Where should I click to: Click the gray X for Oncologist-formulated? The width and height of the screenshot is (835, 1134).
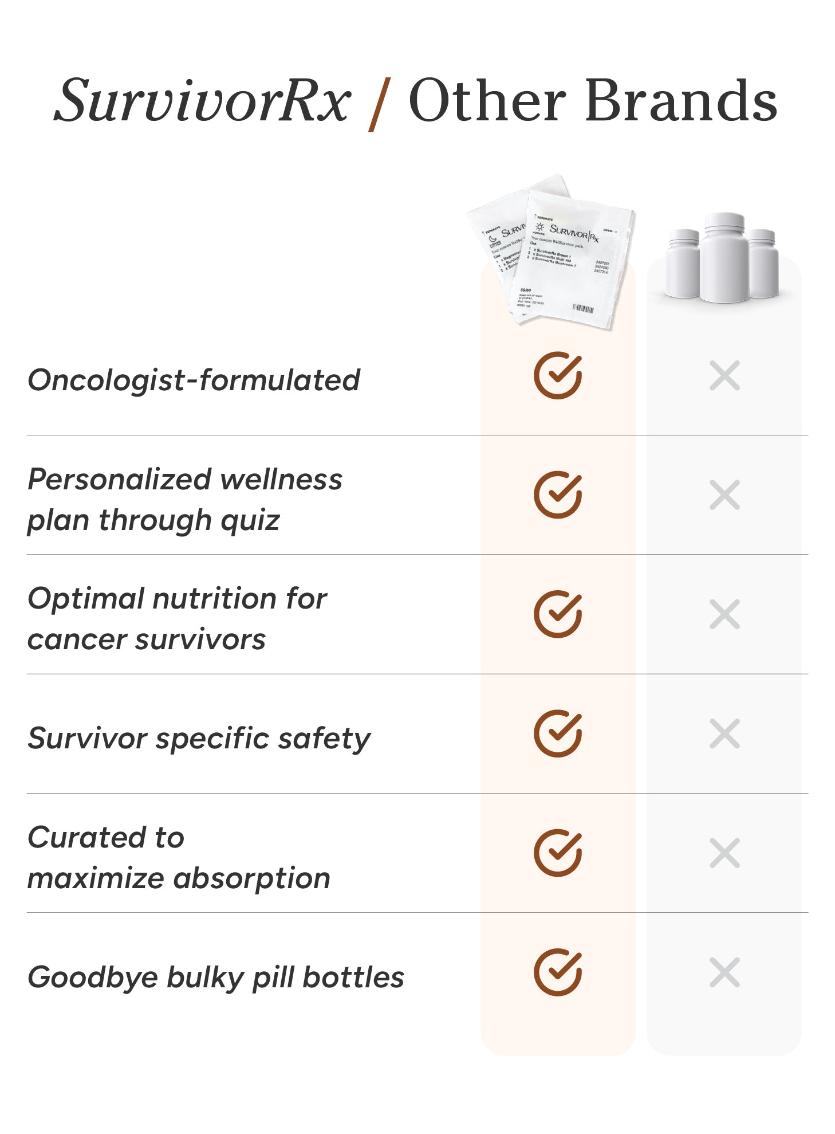tap(724, 376)
